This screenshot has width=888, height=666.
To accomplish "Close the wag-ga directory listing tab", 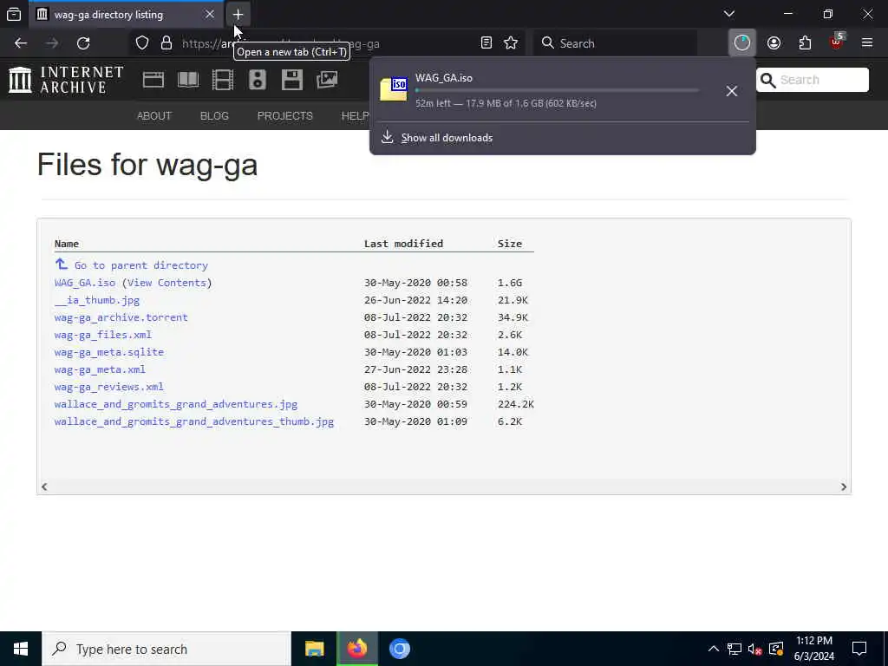I will point(210,14).
